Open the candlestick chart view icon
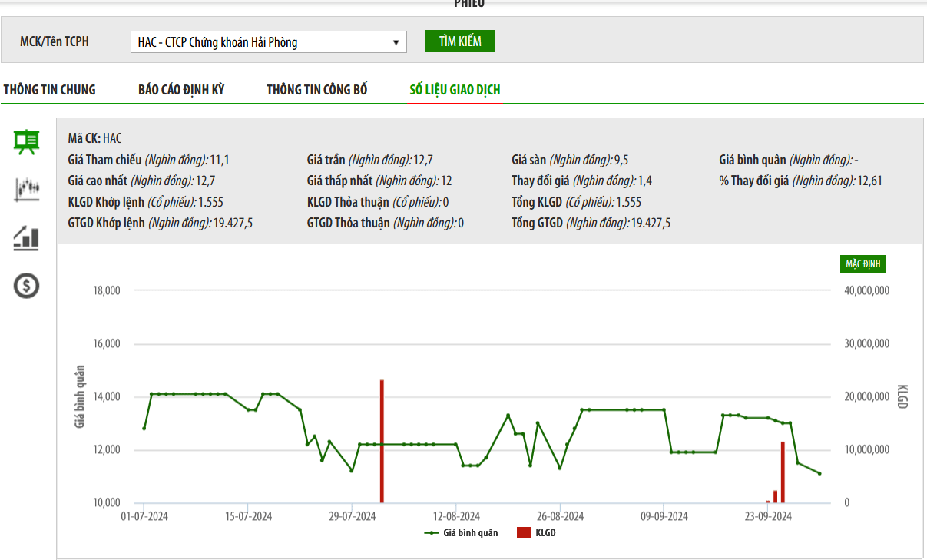Image resolution: width=927 pixels, height=560 pixels. [27, 189]
